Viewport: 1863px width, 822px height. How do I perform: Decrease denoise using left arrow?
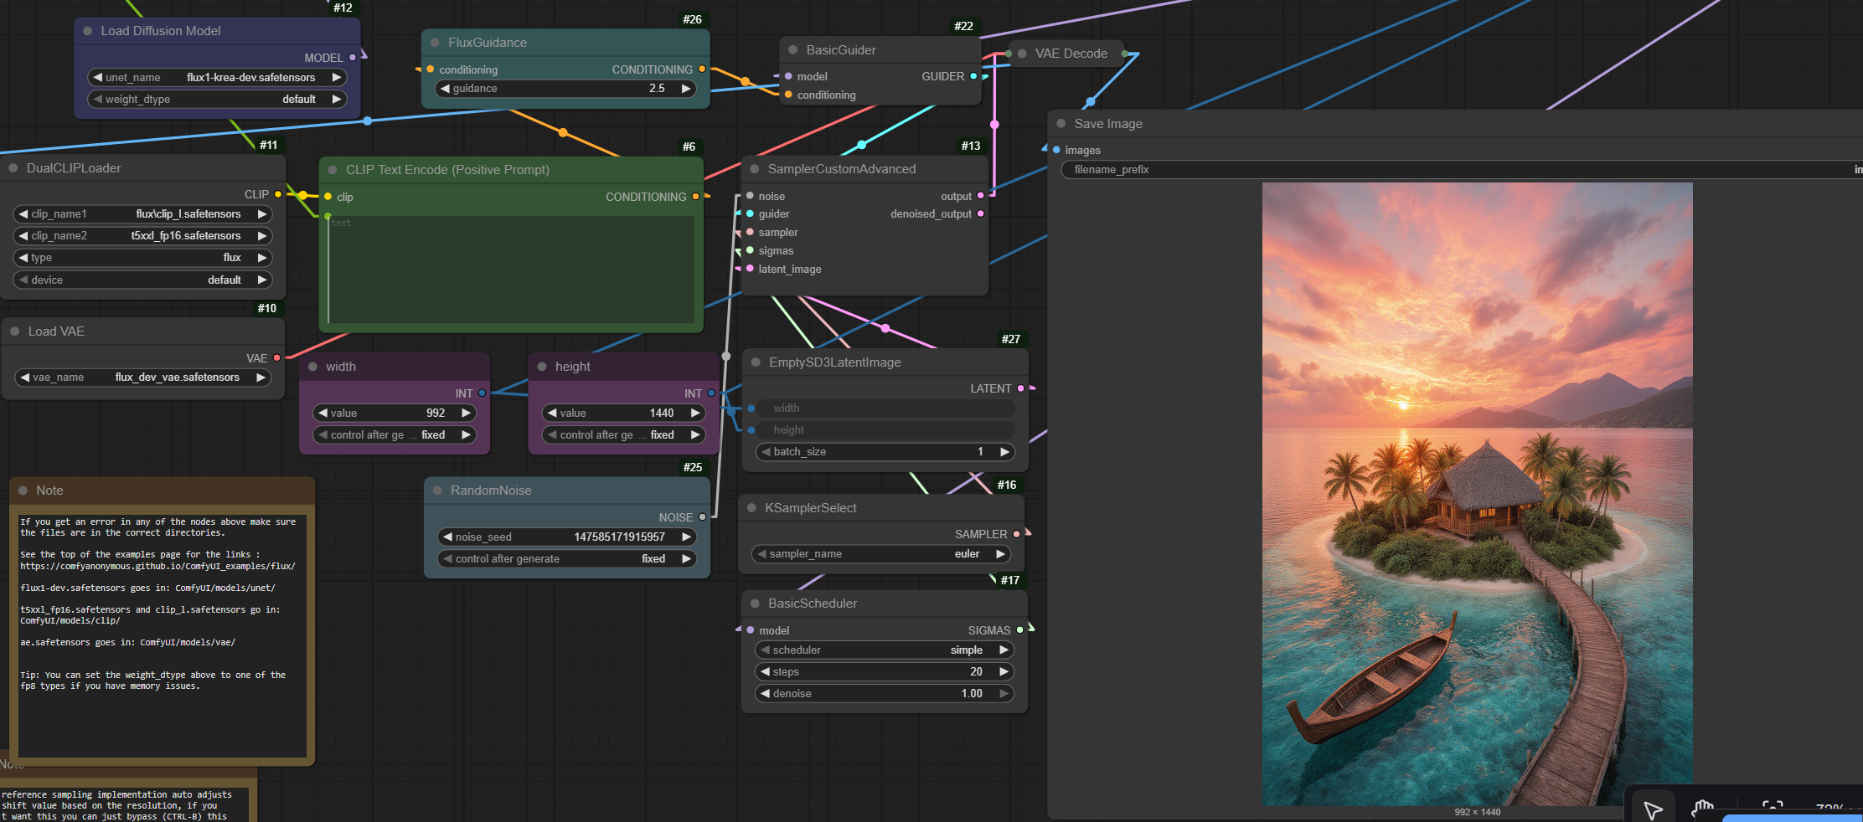pos(765,693)
